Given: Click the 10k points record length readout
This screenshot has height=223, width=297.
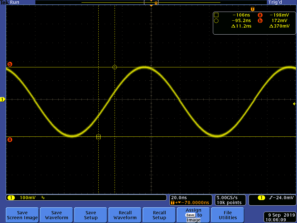Looking at the screenshot, I should point(229,202).
